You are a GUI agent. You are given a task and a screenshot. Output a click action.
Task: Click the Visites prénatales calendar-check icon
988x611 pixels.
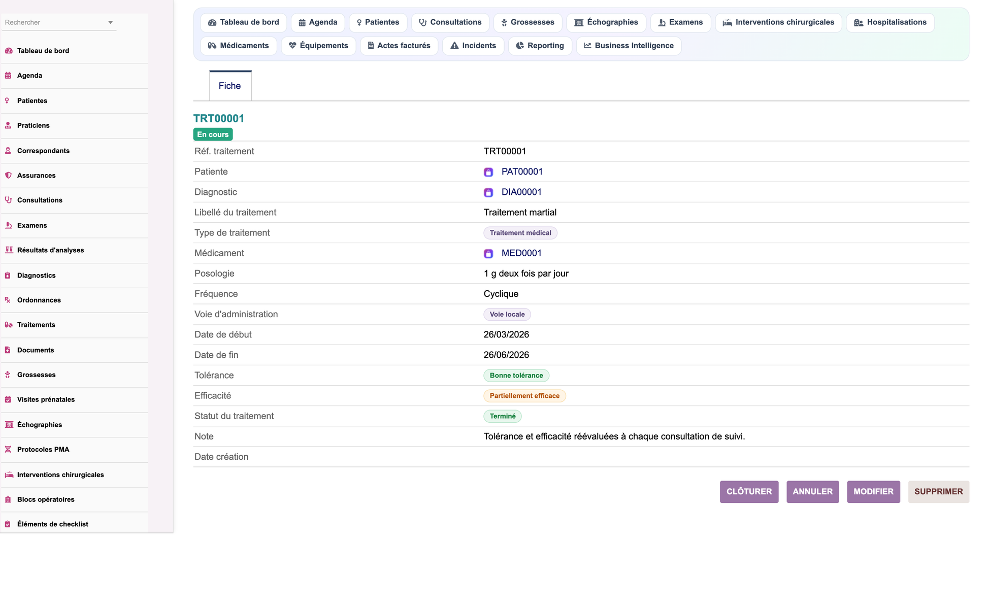point(8,399)
